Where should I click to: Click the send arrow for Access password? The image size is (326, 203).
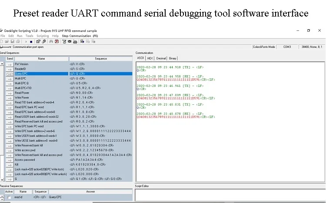10,160
